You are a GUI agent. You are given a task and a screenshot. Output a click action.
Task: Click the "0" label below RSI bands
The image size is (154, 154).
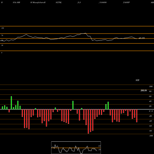[2, 53]
